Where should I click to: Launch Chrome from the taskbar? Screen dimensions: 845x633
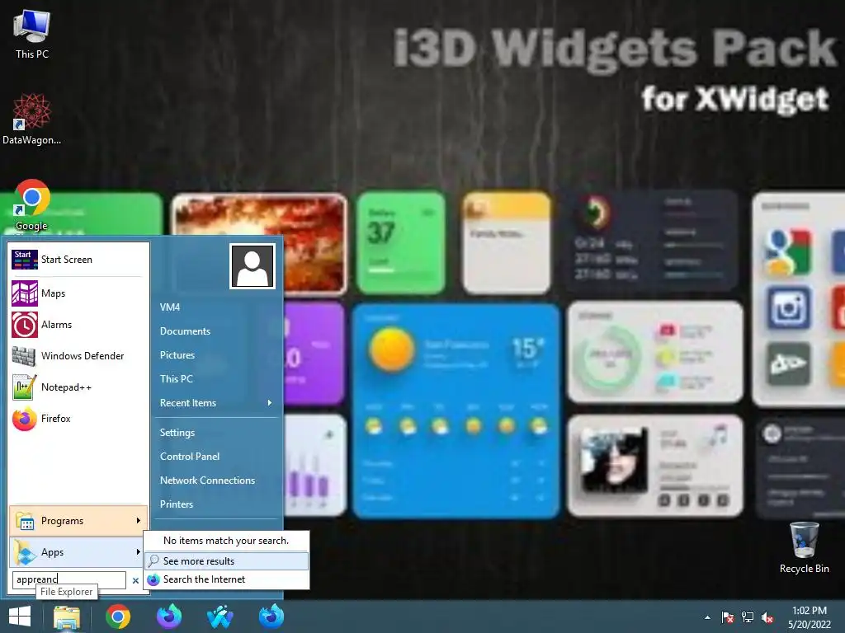[118, 617]
